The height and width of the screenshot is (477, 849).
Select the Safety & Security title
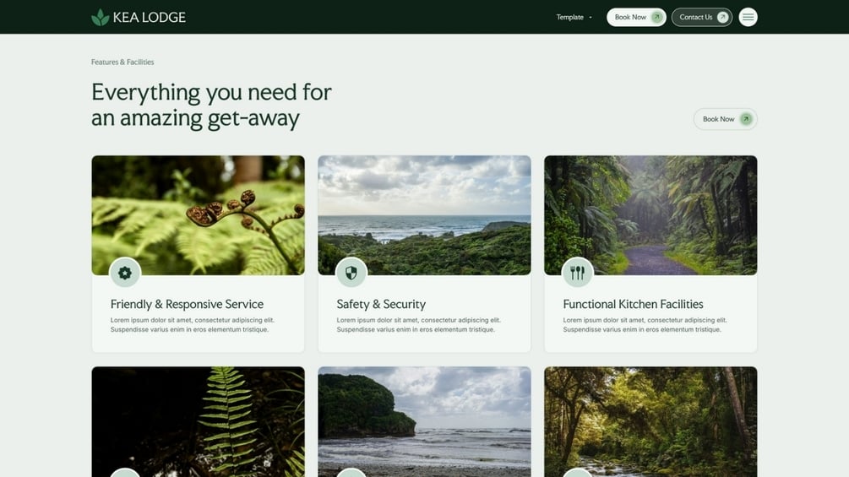click(381, 304)
